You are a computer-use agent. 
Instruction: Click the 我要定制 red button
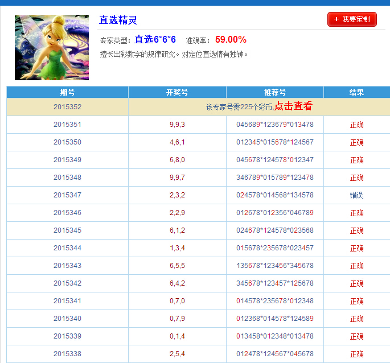[x=352, y=19]
